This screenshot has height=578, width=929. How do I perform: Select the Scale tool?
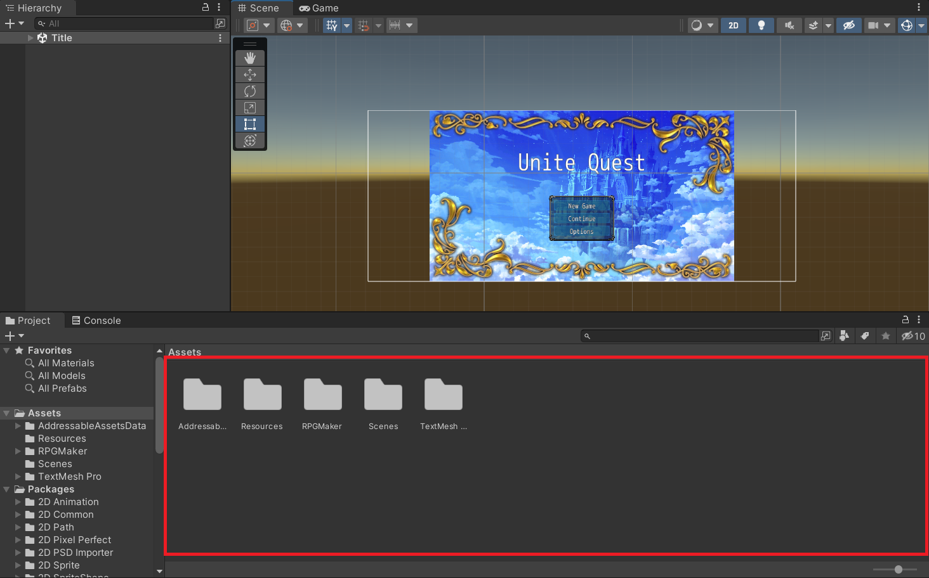coord(250,108)
